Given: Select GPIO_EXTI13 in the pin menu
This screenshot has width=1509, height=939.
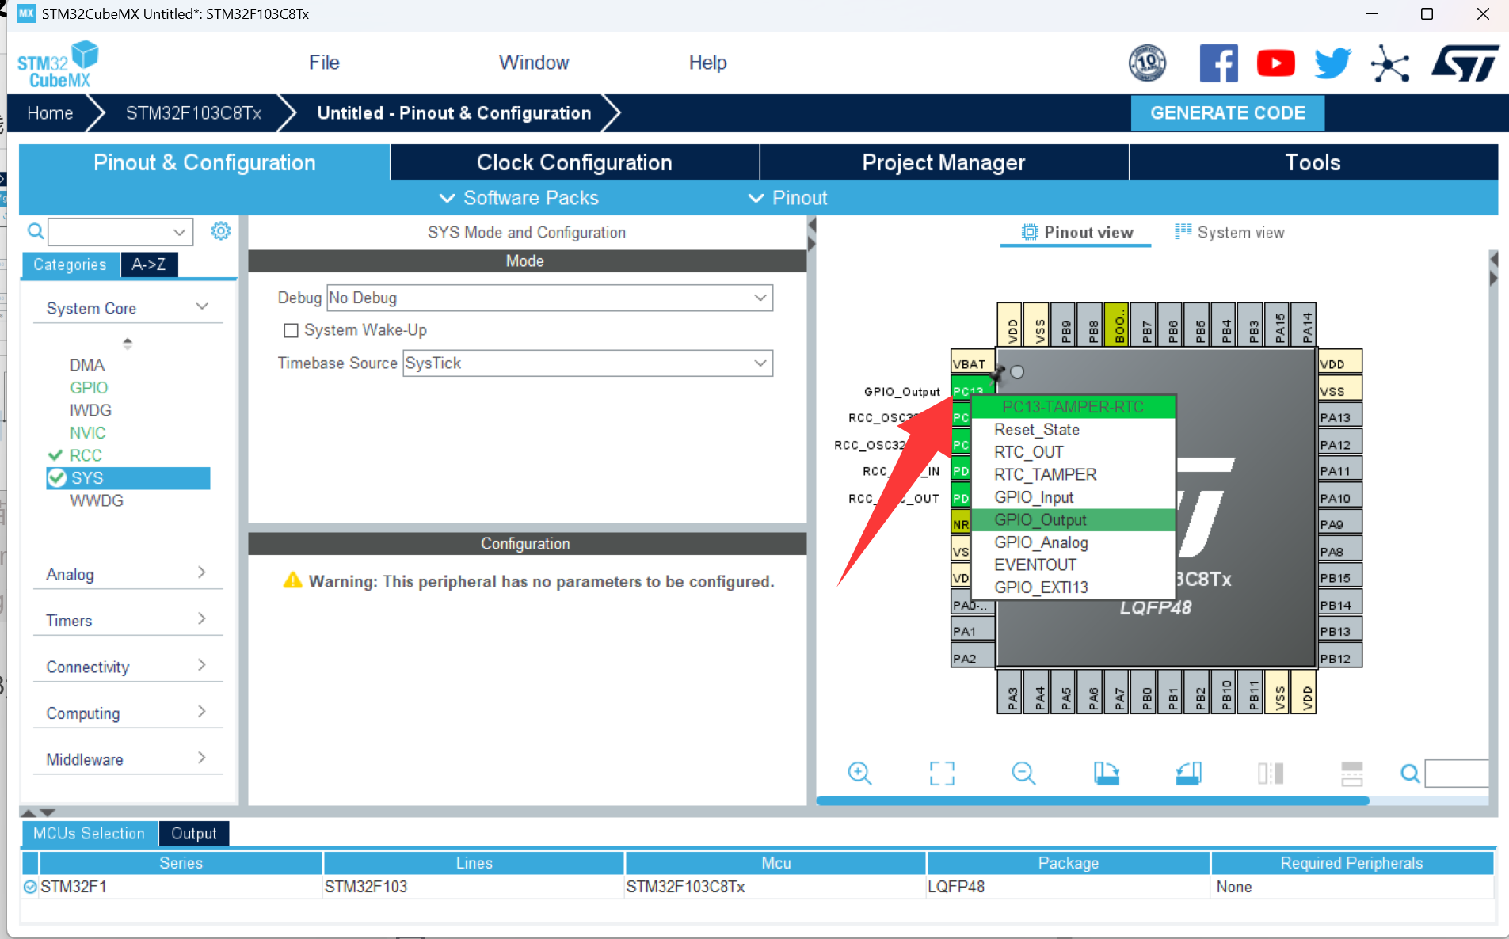Looking at the screenshot, I should (x=1073, y=587).
